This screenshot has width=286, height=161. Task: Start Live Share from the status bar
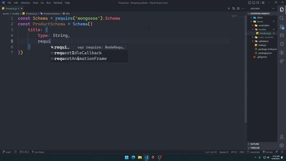pos(38,152)
